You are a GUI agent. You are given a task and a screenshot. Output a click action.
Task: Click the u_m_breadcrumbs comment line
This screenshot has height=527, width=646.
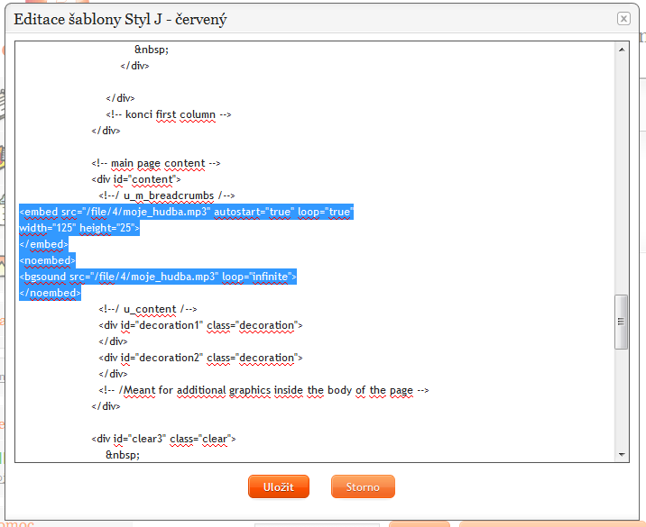(167, 195)
